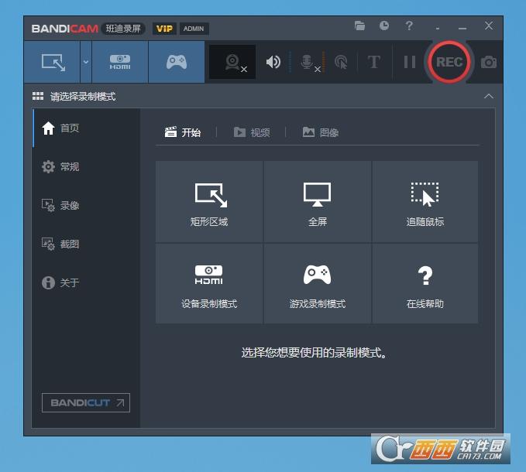Toggle microphone recording
The height and width of the screenshot is (472, 526).
pos(308,63)
